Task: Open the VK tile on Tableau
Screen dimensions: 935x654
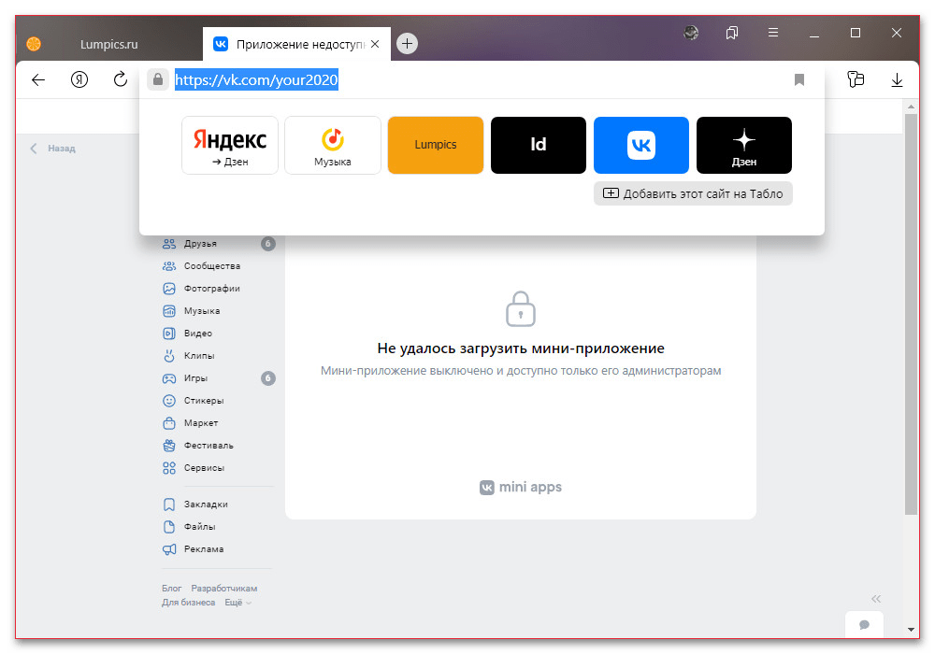Action: (640, 145)
